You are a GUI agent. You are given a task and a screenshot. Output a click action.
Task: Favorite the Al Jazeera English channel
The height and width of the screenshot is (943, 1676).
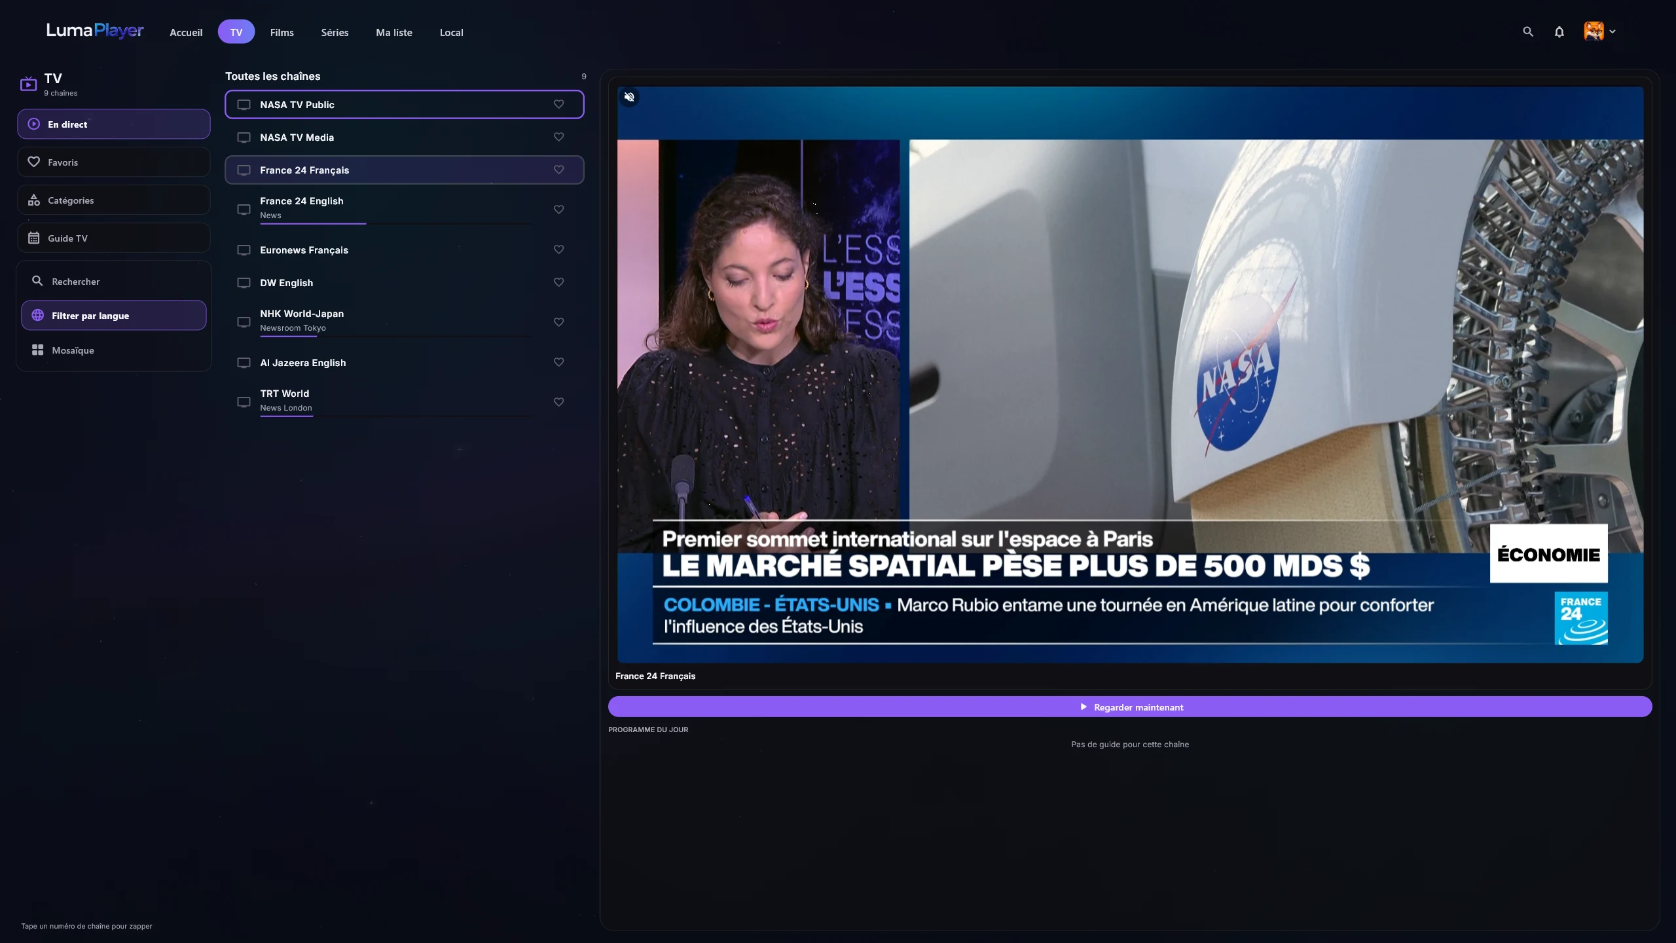pos(558,362)
